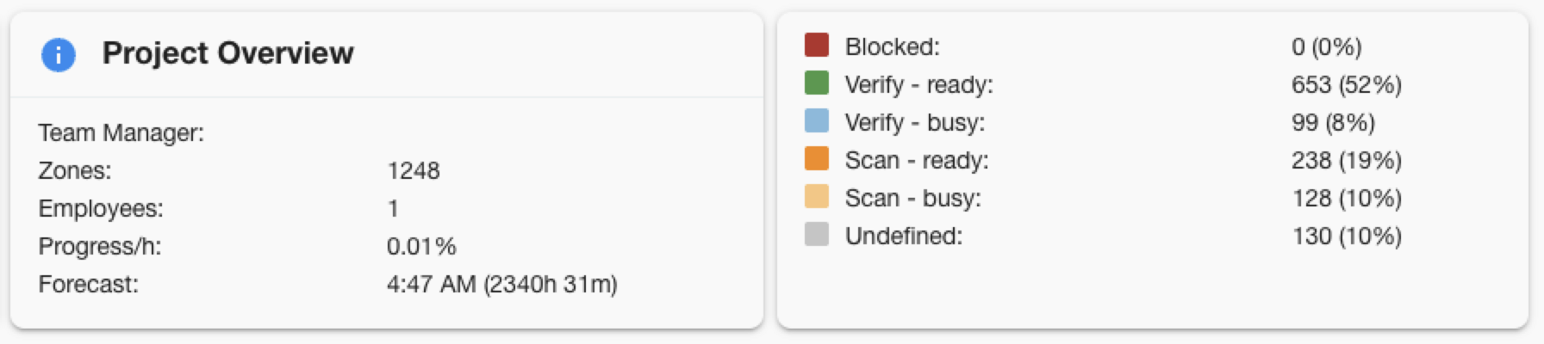The height and width of the screenshot is (344, 1544).
Task: Click the Project Overview heading
Action: tap(227, 53)
